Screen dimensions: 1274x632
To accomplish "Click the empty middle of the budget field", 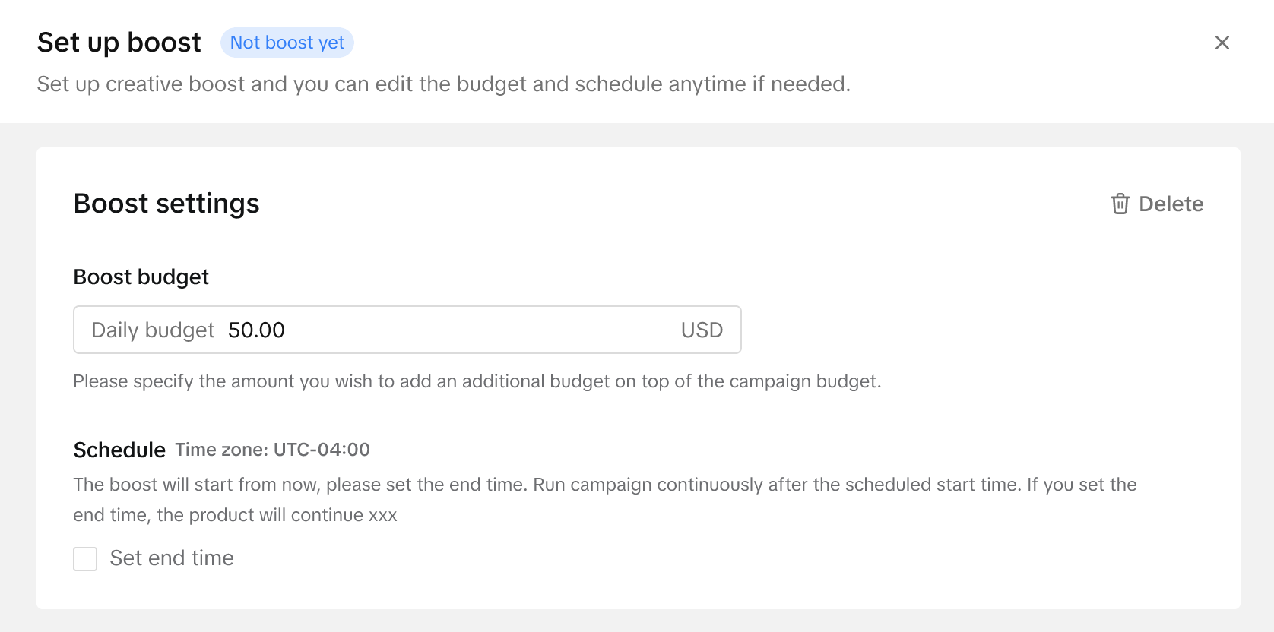I will click(x=479, y=330).
